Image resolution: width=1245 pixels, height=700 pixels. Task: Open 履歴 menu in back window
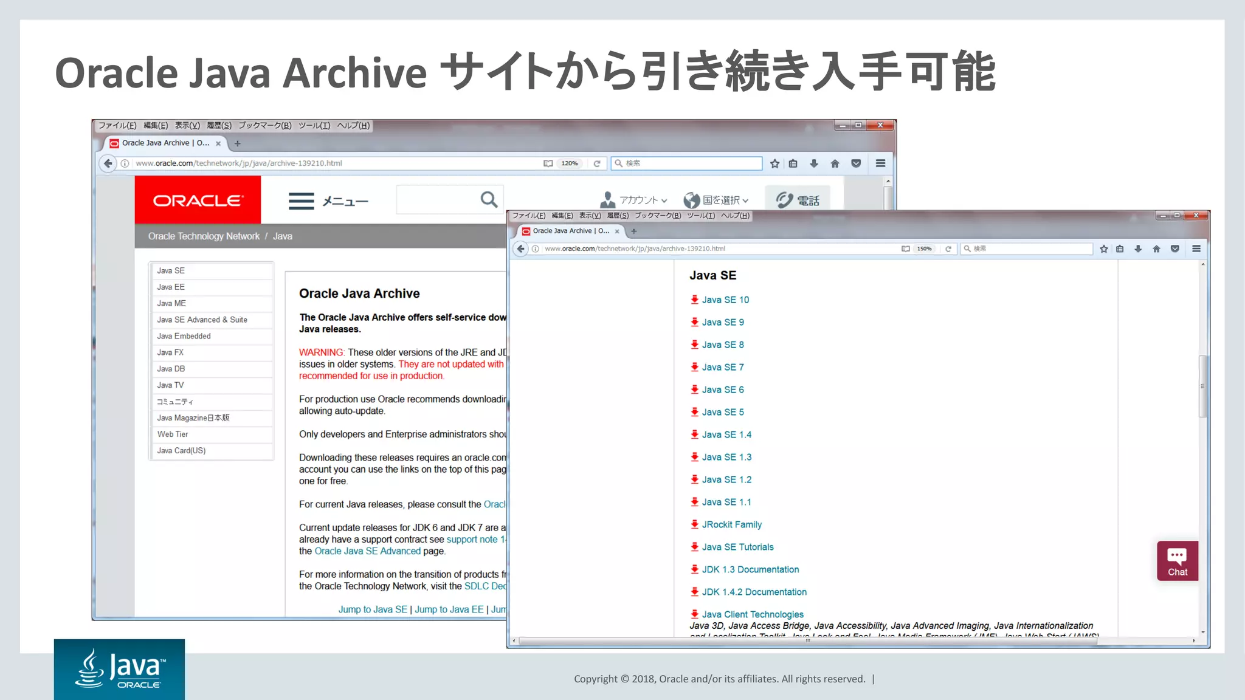pos(219,125)
